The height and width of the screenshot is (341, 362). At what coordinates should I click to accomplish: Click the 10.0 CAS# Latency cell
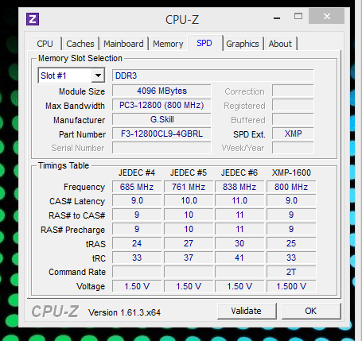click(x=189, y=200)
